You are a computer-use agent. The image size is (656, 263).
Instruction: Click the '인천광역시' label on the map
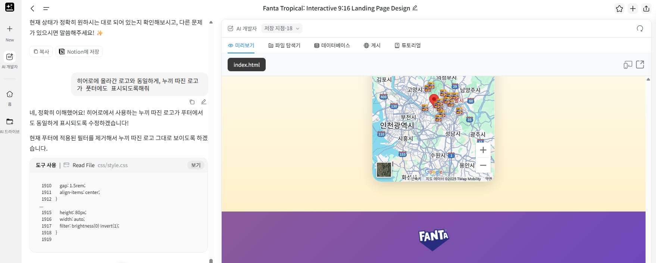click(x=397, y=125)
